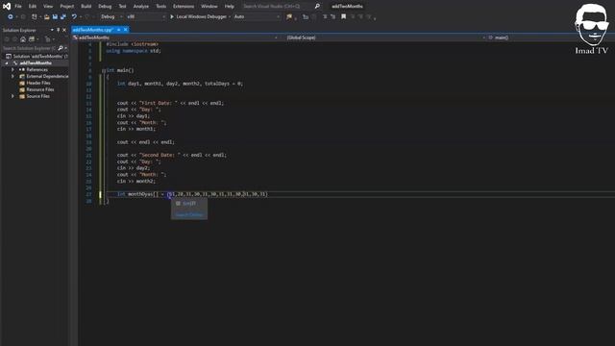The height and width of the screenshot is (346, 615).
Task: Start Local Windows Debugger
Action: [198, 17]
